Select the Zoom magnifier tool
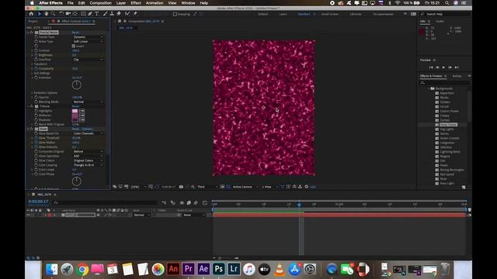This screenshot has height=279, width=497. click(53, 14)
